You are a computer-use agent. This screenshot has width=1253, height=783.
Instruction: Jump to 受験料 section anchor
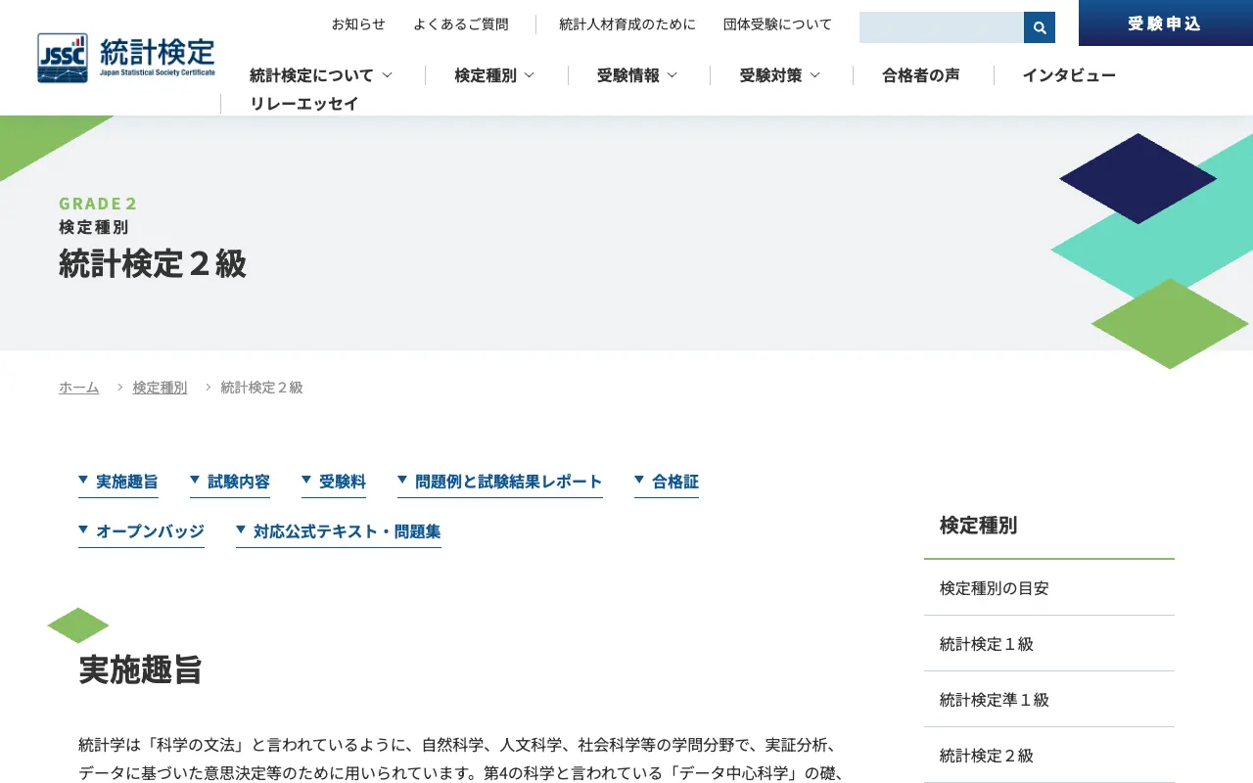(334, 483)
